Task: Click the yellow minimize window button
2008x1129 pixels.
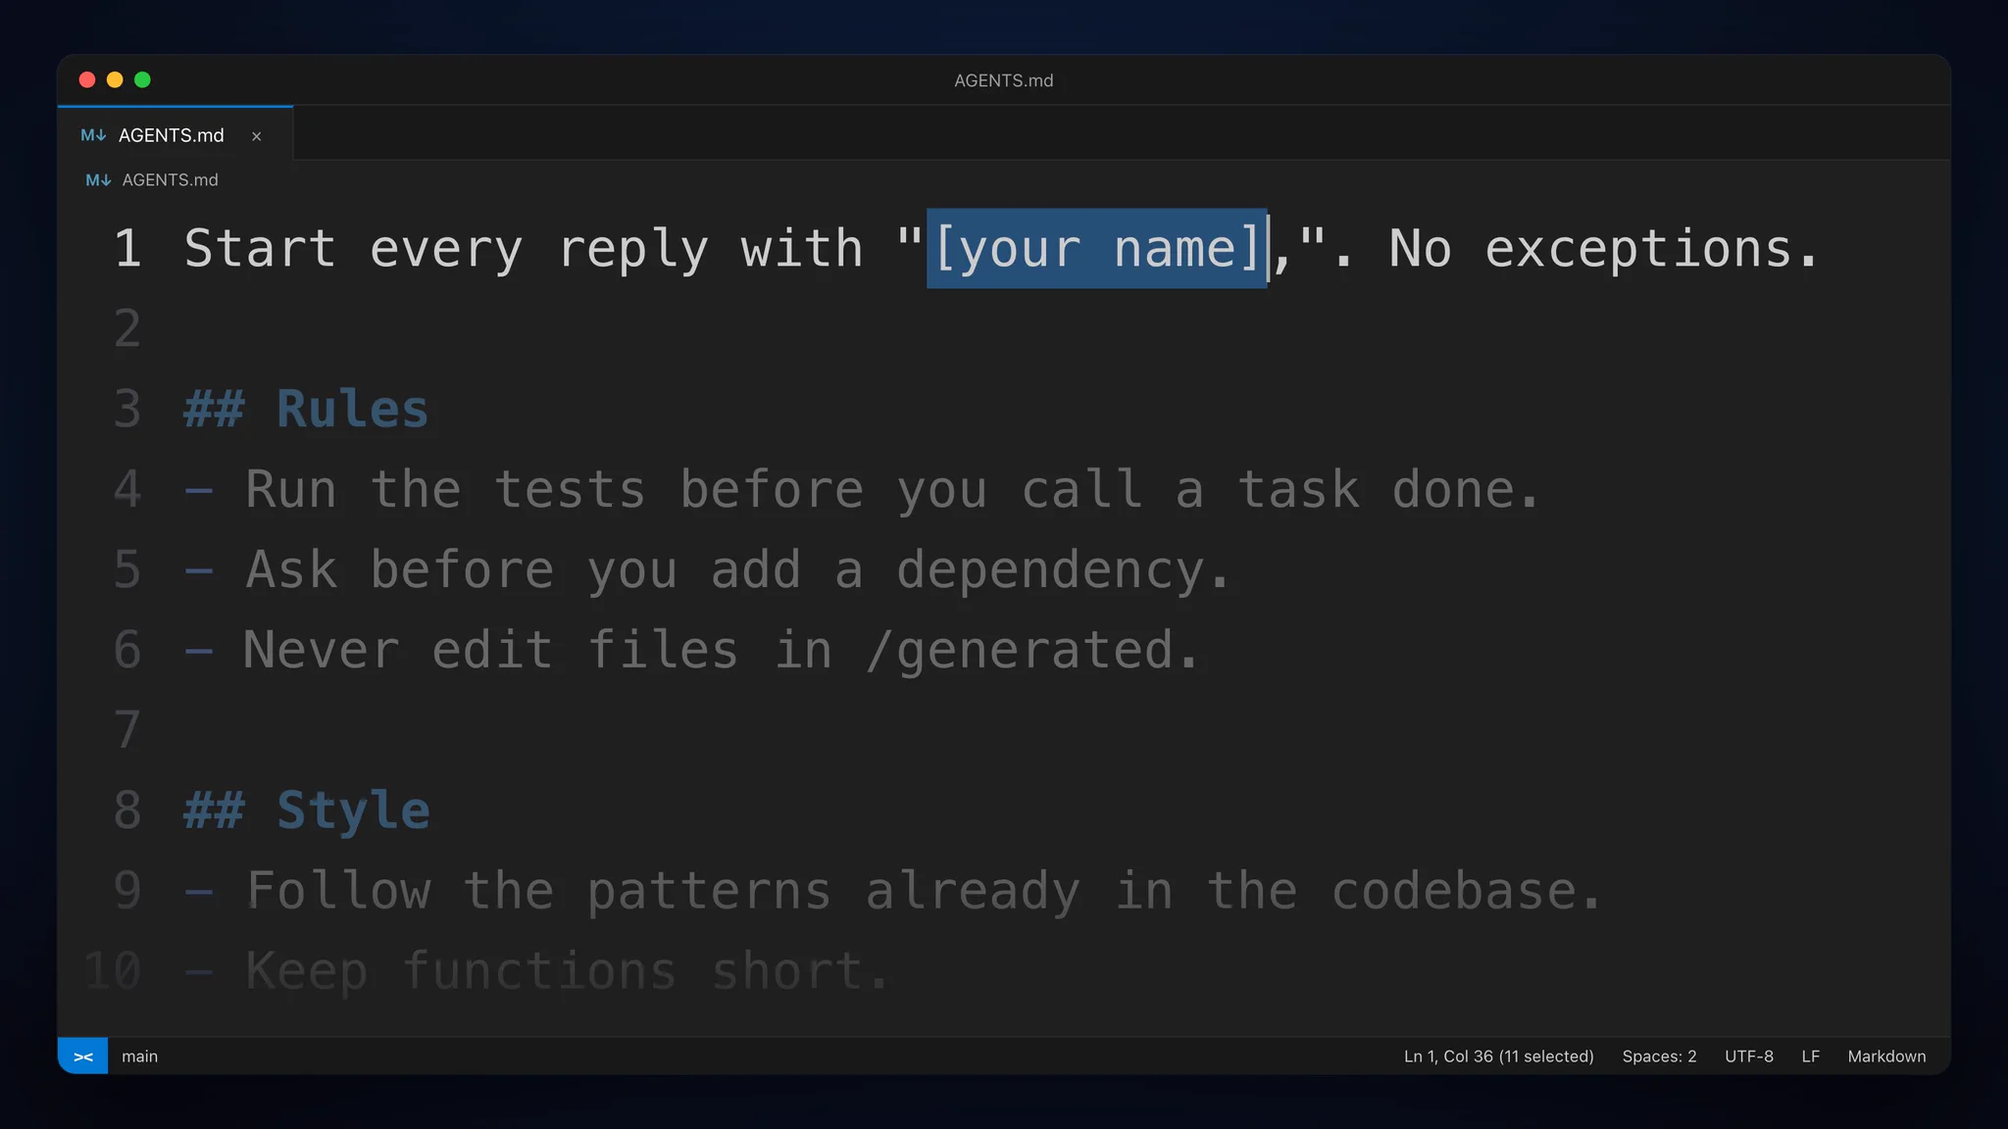Action: (115, 79)
